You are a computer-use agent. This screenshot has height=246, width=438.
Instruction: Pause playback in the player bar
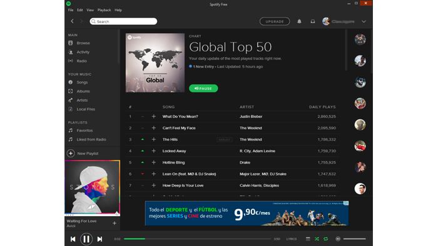86,239
